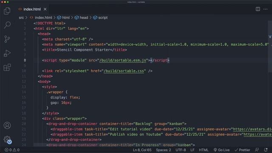Open the errors and warnings problems indicator
Image resolution: width=272 pixels, height=153 pixels.
12,150
